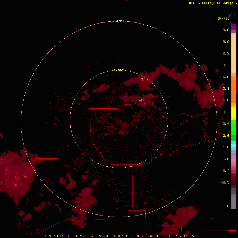
Task: Click the [PHAS] label above colorbar
Action: tap(223, 19)
